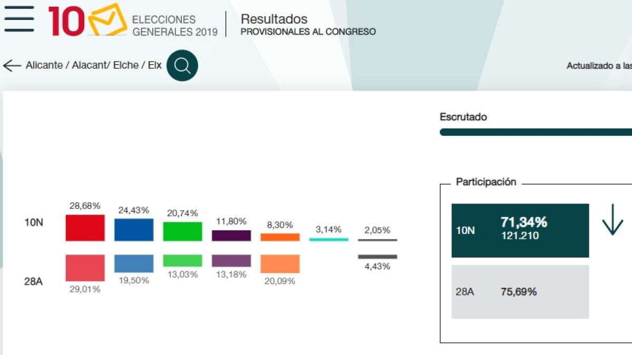Viewport: 632px width, 355px height.
Task: Click the Elecciones Generales 2019 title
Action: pos(175,26)
